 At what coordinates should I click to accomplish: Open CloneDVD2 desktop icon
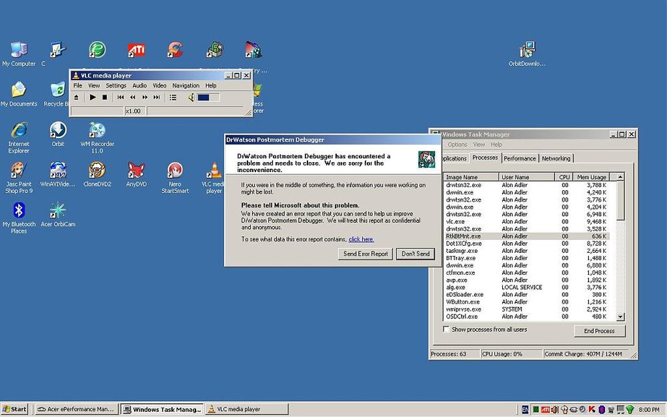[97, 174]
